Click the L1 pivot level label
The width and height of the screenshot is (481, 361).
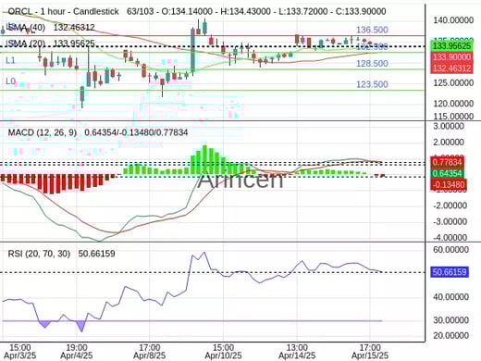point(10,60)
